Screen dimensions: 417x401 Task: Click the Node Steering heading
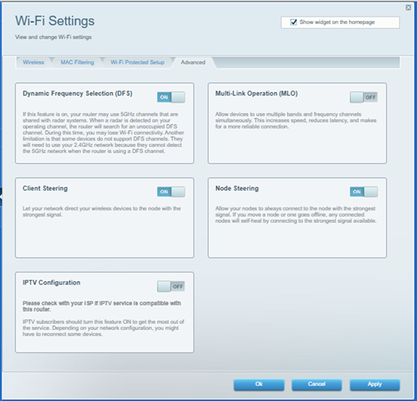(237, 188)
